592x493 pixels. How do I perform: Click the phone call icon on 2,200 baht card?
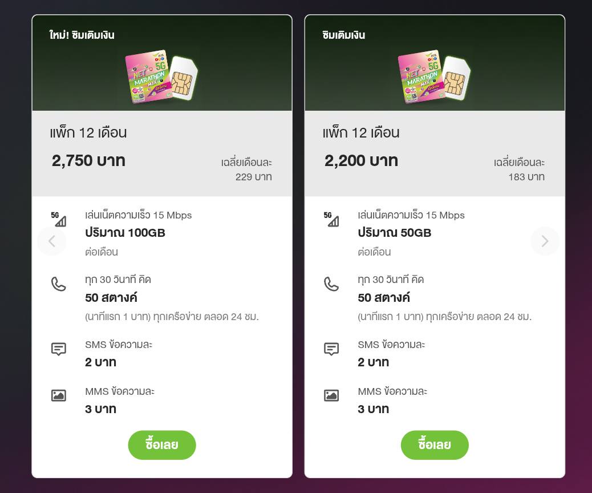(x=331, y=284)
